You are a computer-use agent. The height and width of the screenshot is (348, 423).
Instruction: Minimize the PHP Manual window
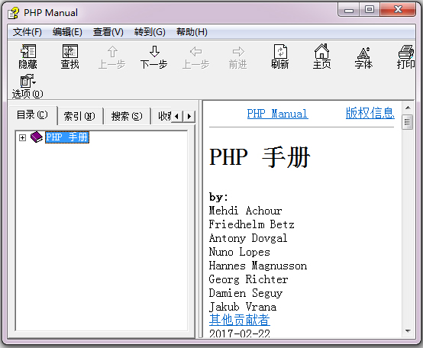point(348,10)
